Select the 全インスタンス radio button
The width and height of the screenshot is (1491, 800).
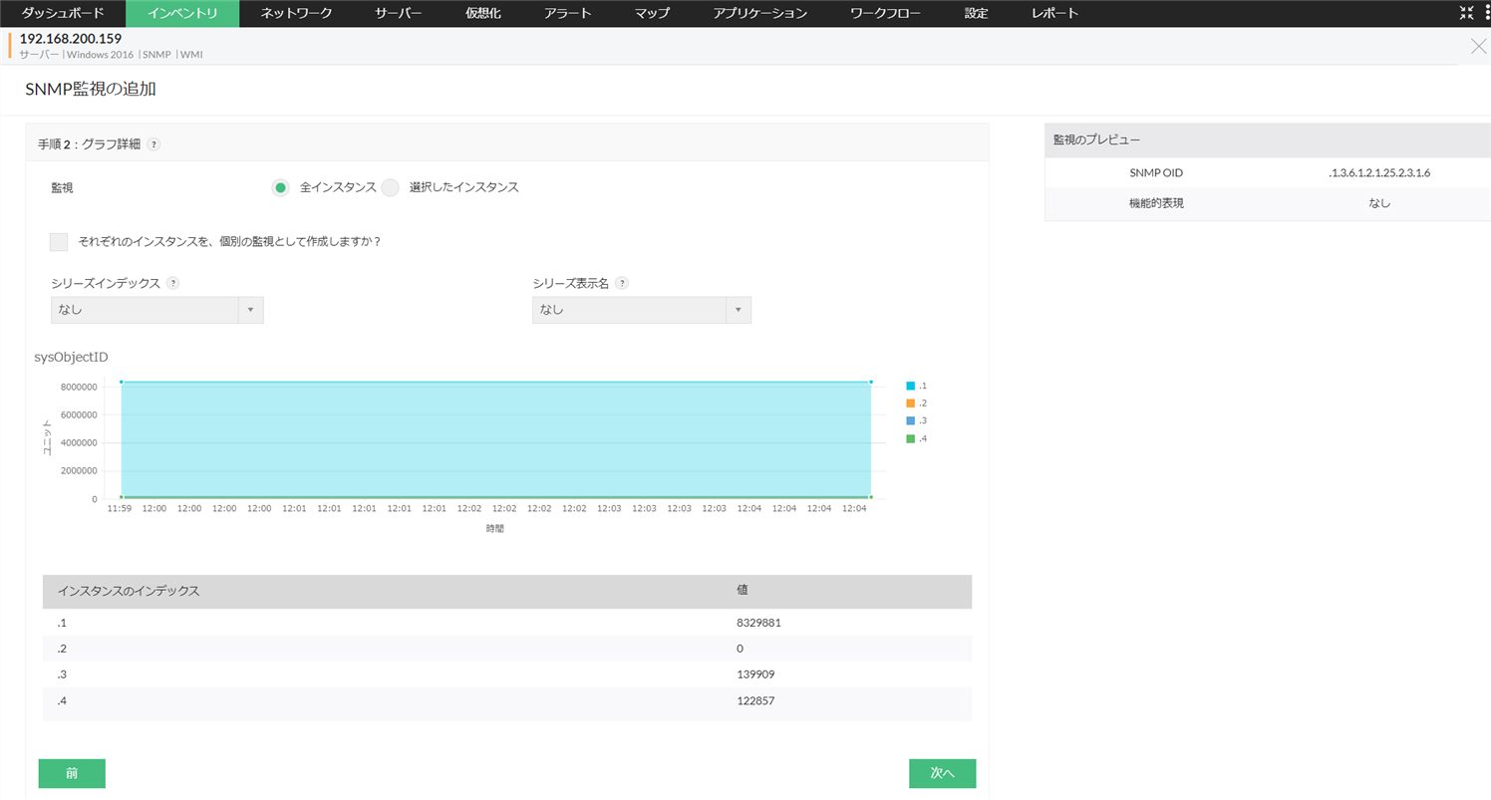tap(281, 187)
